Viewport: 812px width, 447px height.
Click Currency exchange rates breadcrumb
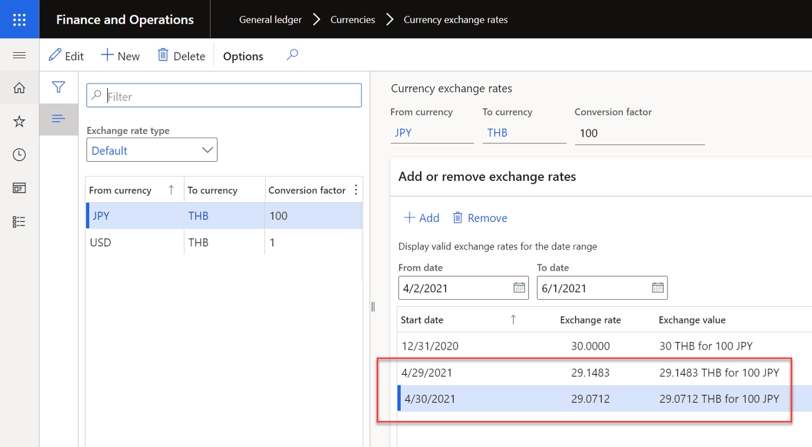[x=455, y=20]
